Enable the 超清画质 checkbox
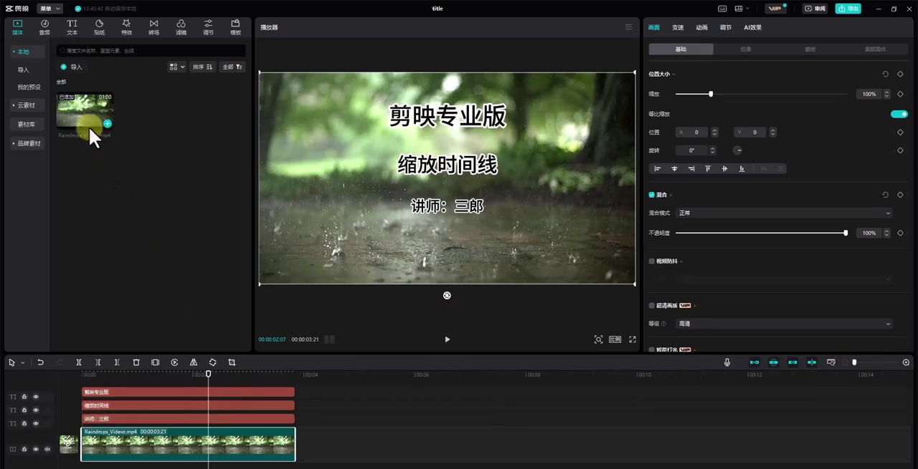Image resolution: width=918 pixels, height=469 pixels. (652, 306)
